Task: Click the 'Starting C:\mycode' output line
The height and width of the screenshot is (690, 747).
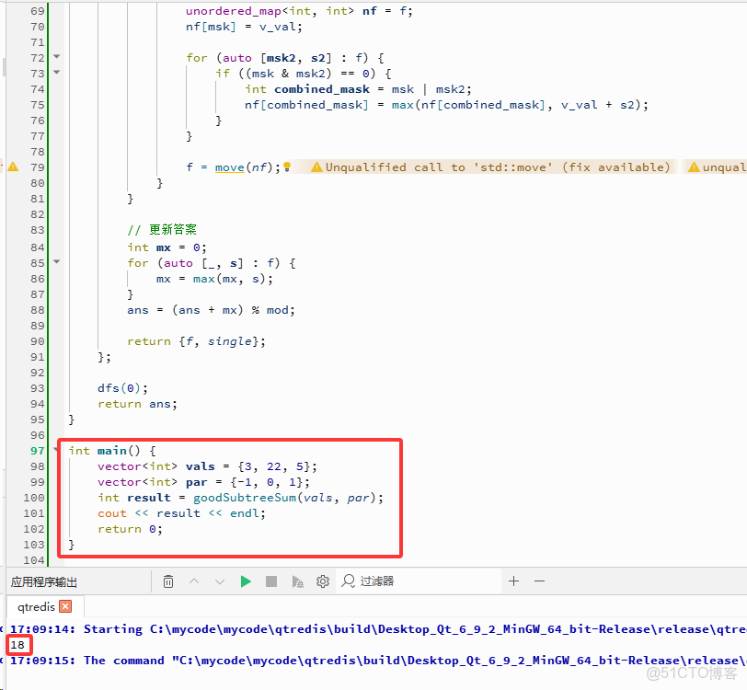Action: (x=379, y=629)
